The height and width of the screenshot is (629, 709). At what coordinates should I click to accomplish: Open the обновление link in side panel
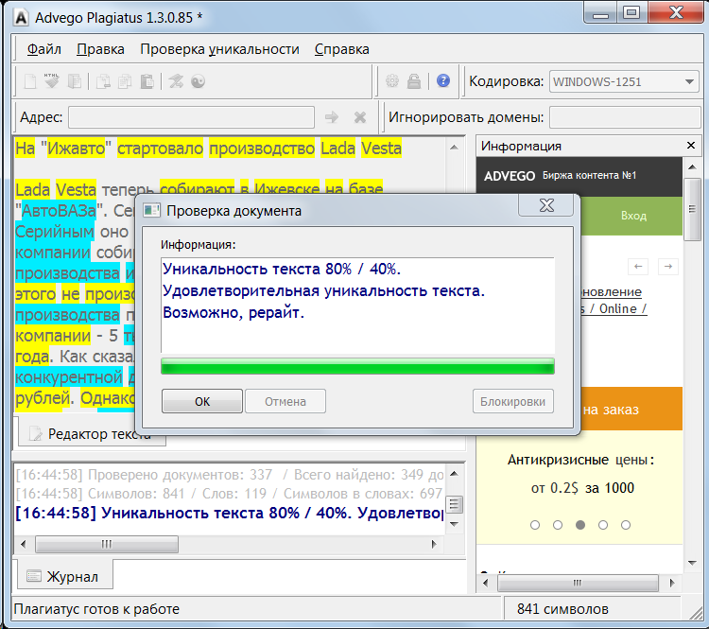coord(611,292)
